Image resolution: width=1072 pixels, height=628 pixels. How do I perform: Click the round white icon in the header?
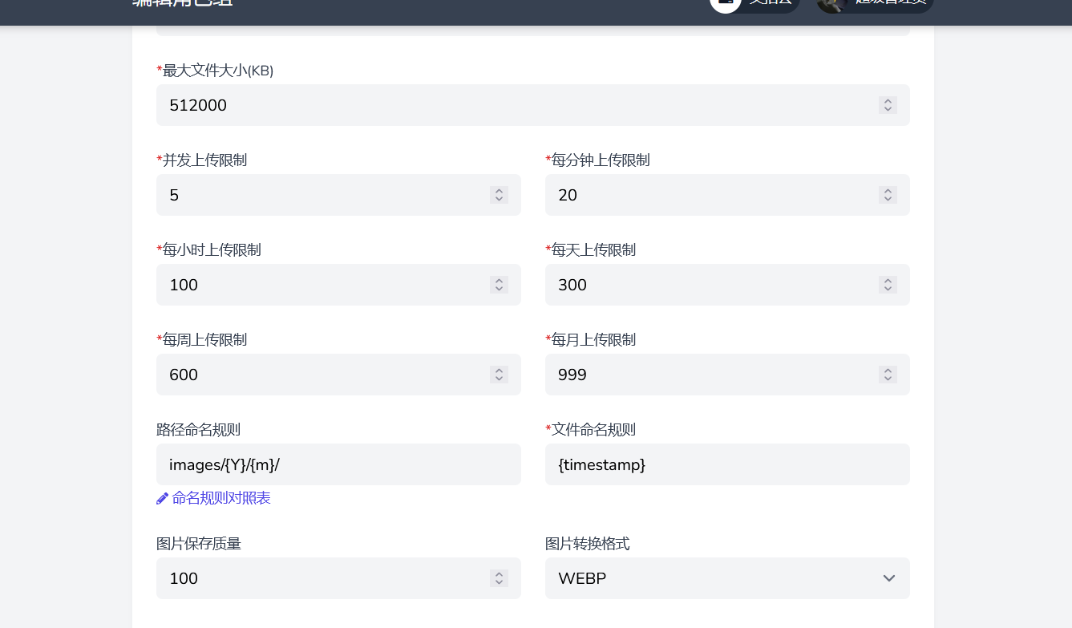click(x=725, y=3)
